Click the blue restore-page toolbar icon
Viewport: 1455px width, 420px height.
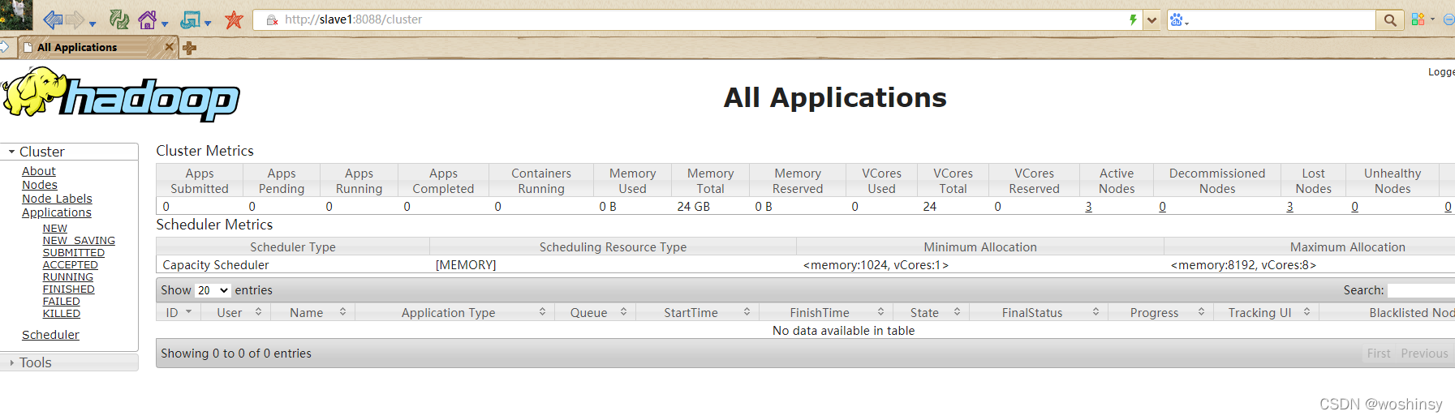click(x=191, y=19)
